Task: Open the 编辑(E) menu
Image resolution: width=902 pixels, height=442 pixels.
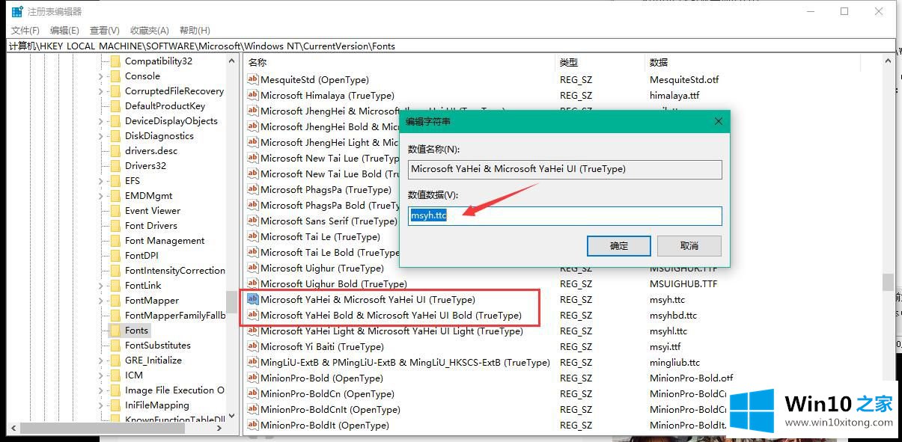Action: pyautogui.click(x=64, y=30)
